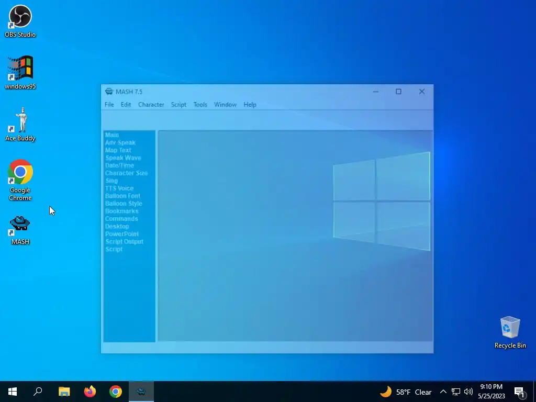536x402 pixels.
Task: Open the Window menu
Action: tap(225, 105)
